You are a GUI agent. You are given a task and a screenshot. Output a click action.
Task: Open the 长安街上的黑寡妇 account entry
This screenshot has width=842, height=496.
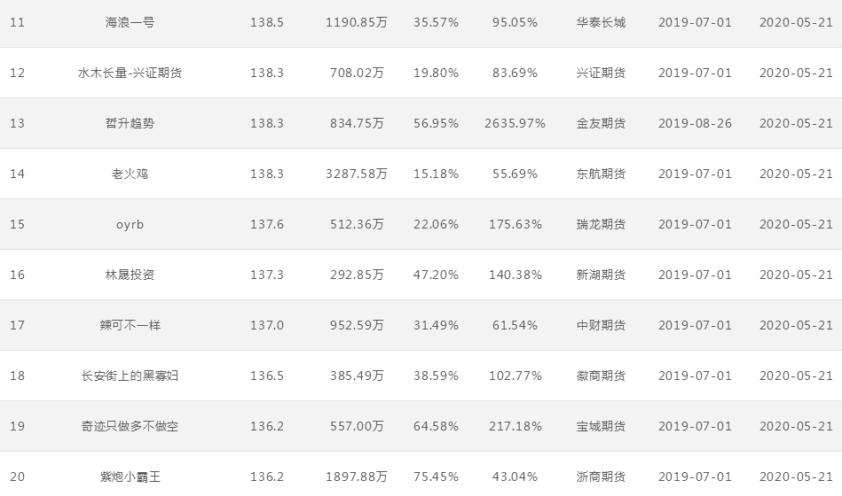pyautogui.click(x=130, y=376)
